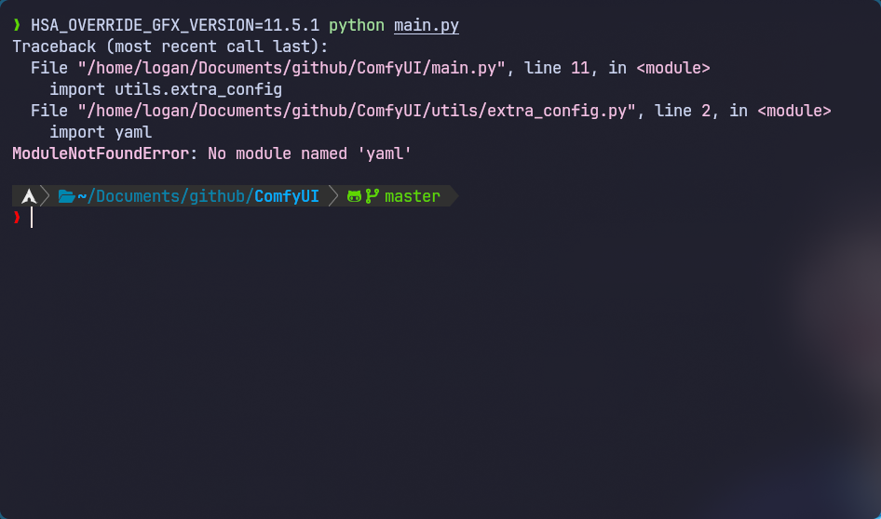Click the chevron separator after the Arch logo
This screenshot has height=519, width=881.
[x=47, y=196]
